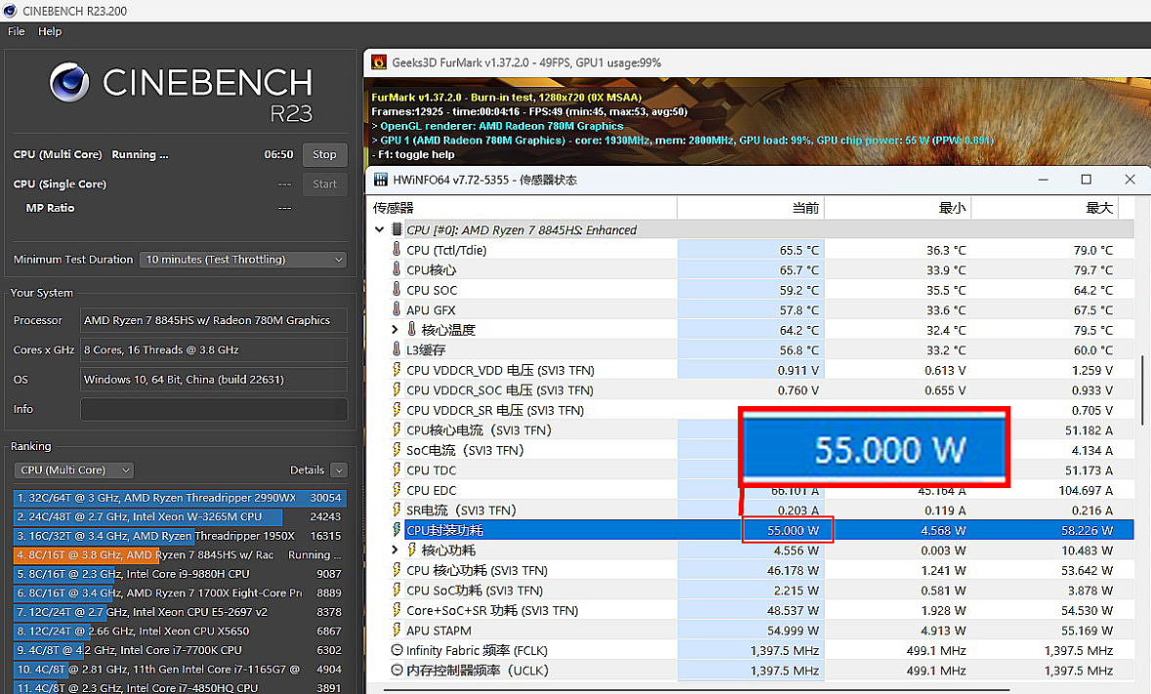Click the empty Info text field

tap(213, 409)
